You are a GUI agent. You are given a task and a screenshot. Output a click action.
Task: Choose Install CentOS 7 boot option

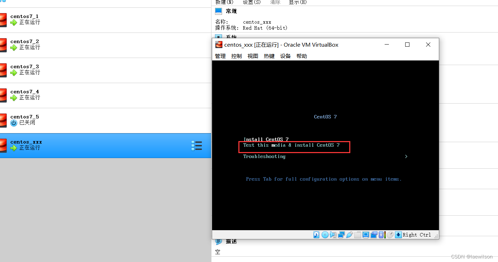point(266,139)
